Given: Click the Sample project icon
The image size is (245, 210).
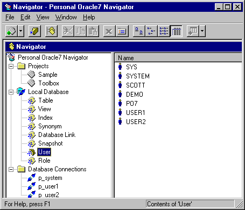Looking at the screenshot, I should tap(31, 75).
